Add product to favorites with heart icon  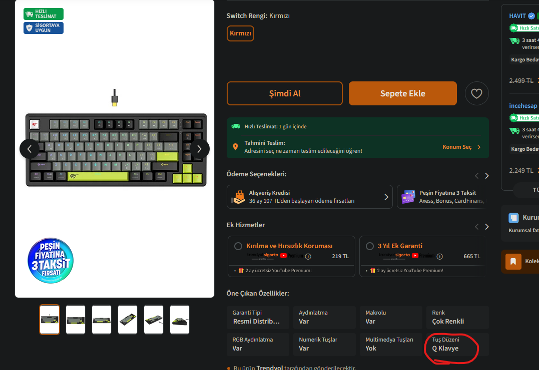476,93
